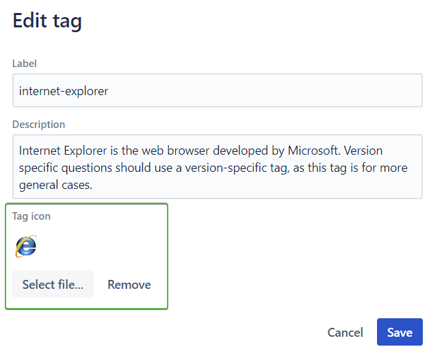Click into the Description text area
The image size is (442, 360).
[x=218, y=166]
